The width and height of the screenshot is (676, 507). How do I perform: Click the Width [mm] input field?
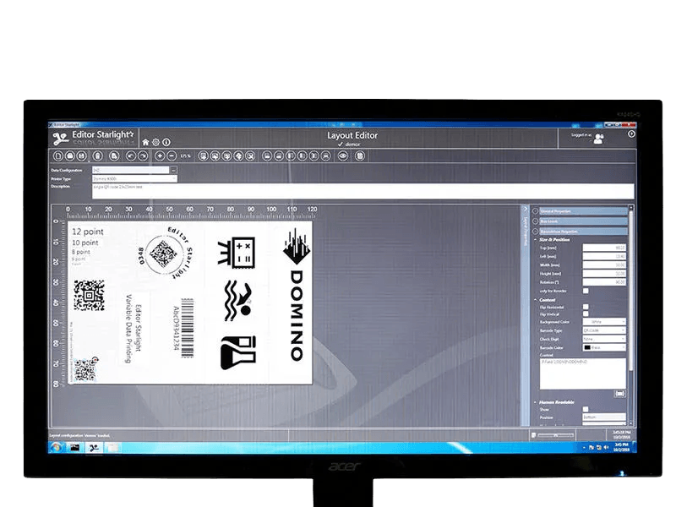click(604, 265)
